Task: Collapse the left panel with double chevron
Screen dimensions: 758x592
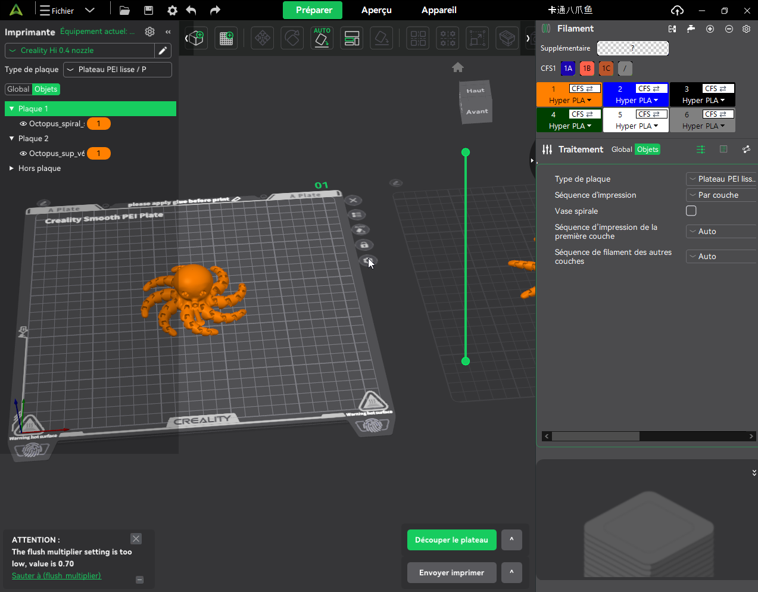Action: (168, 32)
